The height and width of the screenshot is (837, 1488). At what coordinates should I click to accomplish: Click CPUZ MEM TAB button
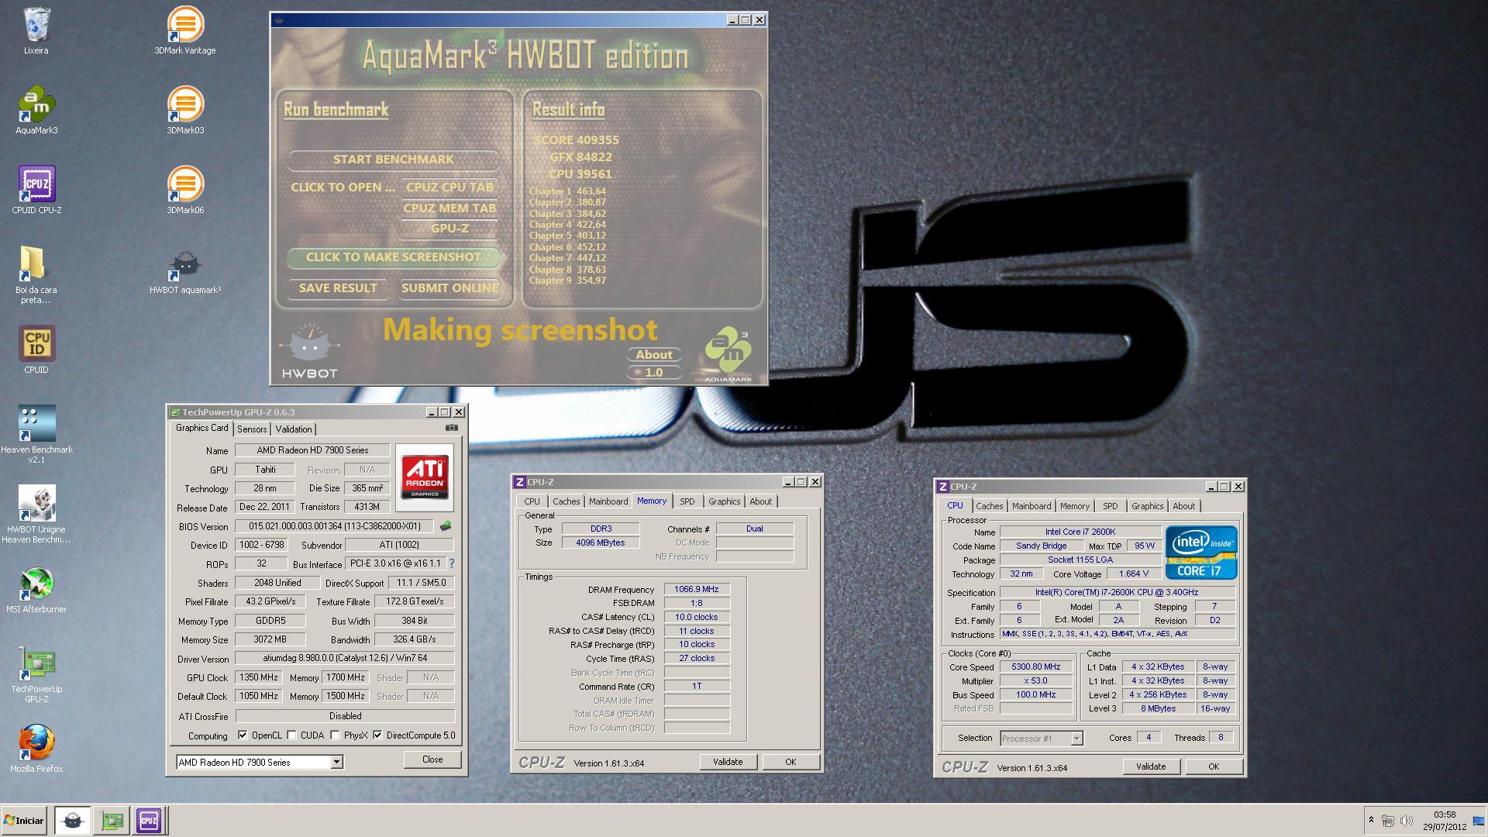(x=449, y=208)
